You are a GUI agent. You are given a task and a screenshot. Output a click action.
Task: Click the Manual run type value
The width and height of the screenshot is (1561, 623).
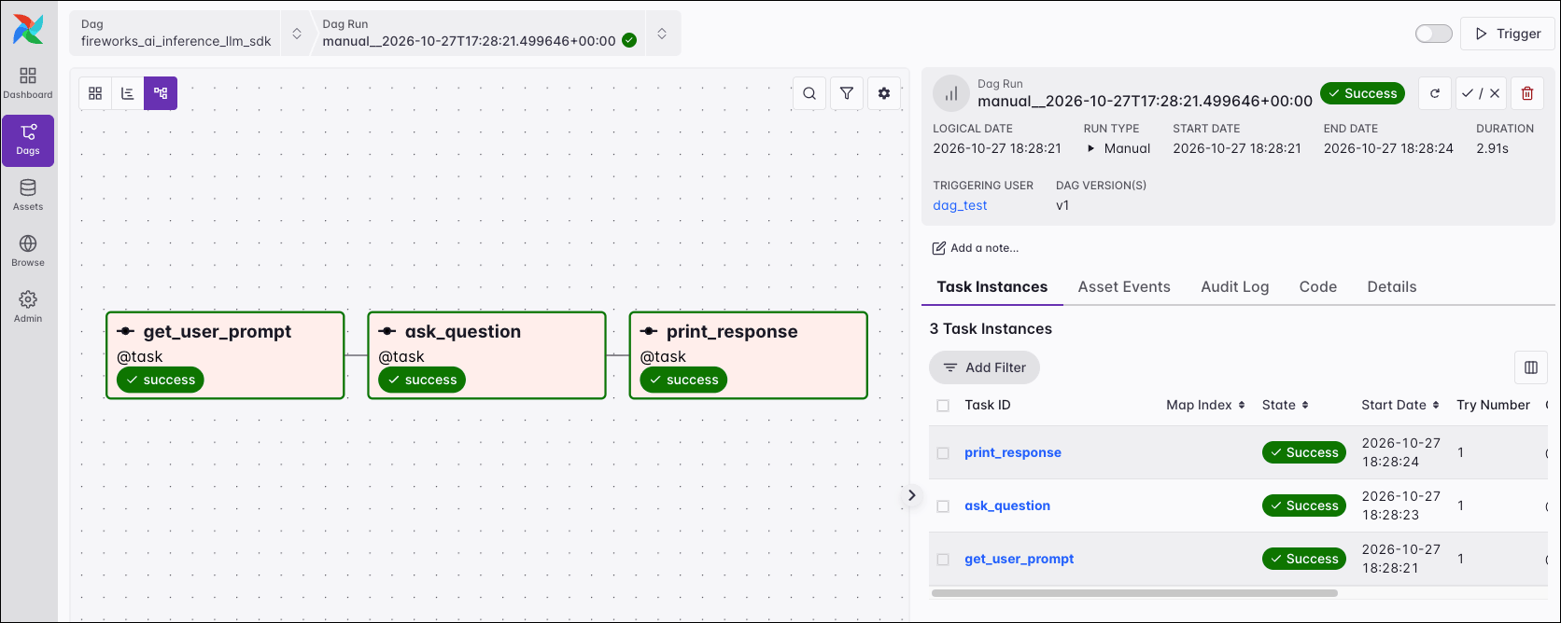[1127, 148]
